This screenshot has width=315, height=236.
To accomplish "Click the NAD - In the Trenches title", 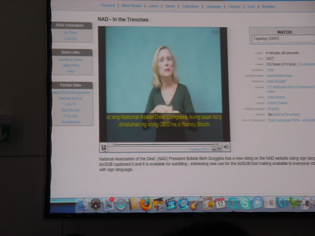I will 123,20.
